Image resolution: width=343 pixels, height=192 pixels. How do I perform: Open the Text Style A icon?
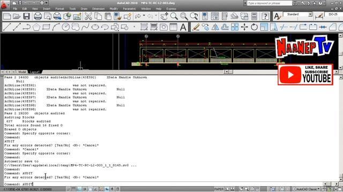(277, 17)
